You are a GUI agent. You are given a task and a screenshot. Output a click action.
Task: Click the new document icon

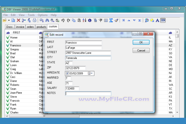[13, 20]
